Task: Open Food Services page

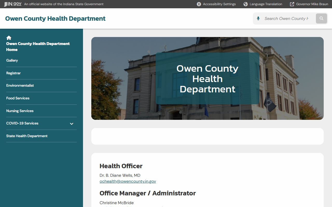Action: [18, 98]
